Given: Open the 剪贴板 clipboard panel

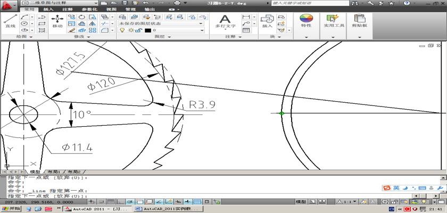Looking at the screenshot, I should [361, 21].
